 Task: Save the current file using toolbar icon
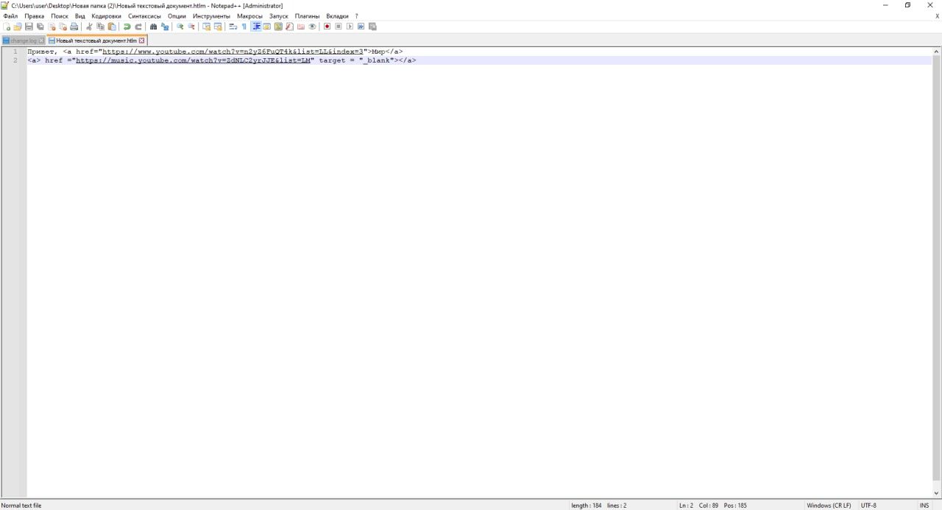click(29, 26)
